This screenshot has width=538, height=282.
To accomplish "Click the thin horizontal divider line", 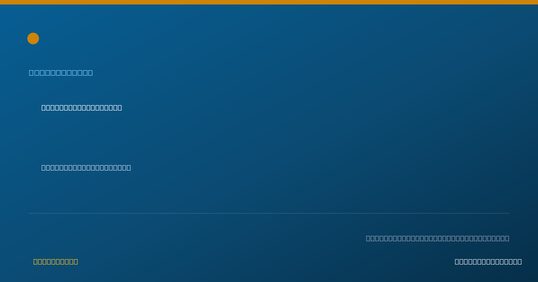I will (269, 213).
